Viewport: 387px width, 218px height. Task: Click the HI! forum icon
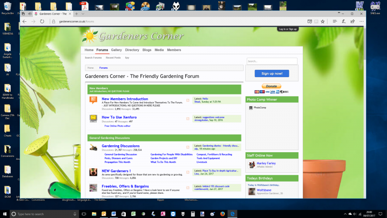pyautogui.click(x=93, y=100)
